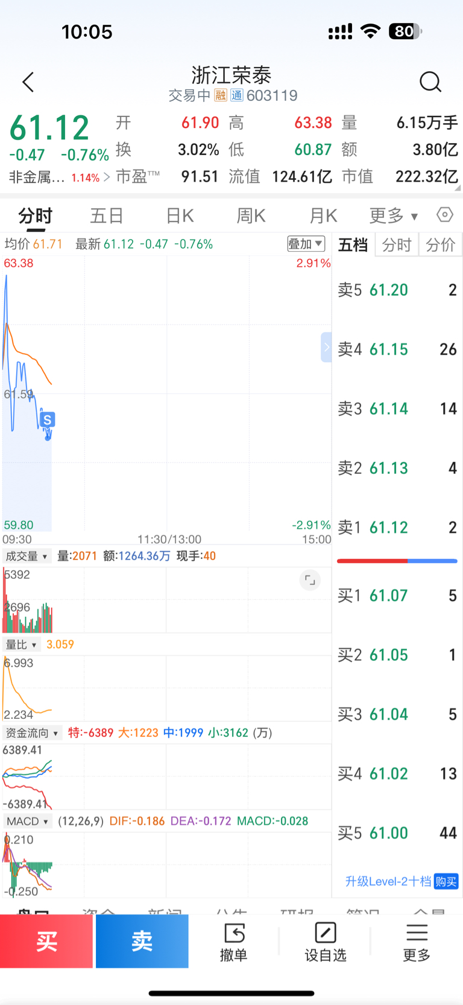
Task: Open the 资金流向 indicator dropdown
Action: (x=32, y=733)
